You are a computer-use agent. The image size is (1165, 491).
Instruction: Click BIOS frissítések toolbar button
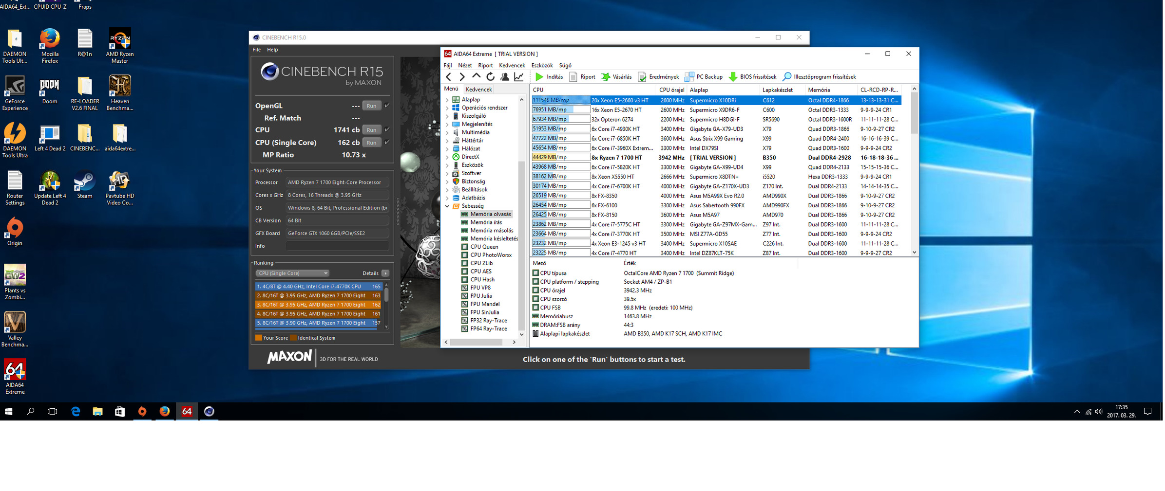[x=752, y=77]
